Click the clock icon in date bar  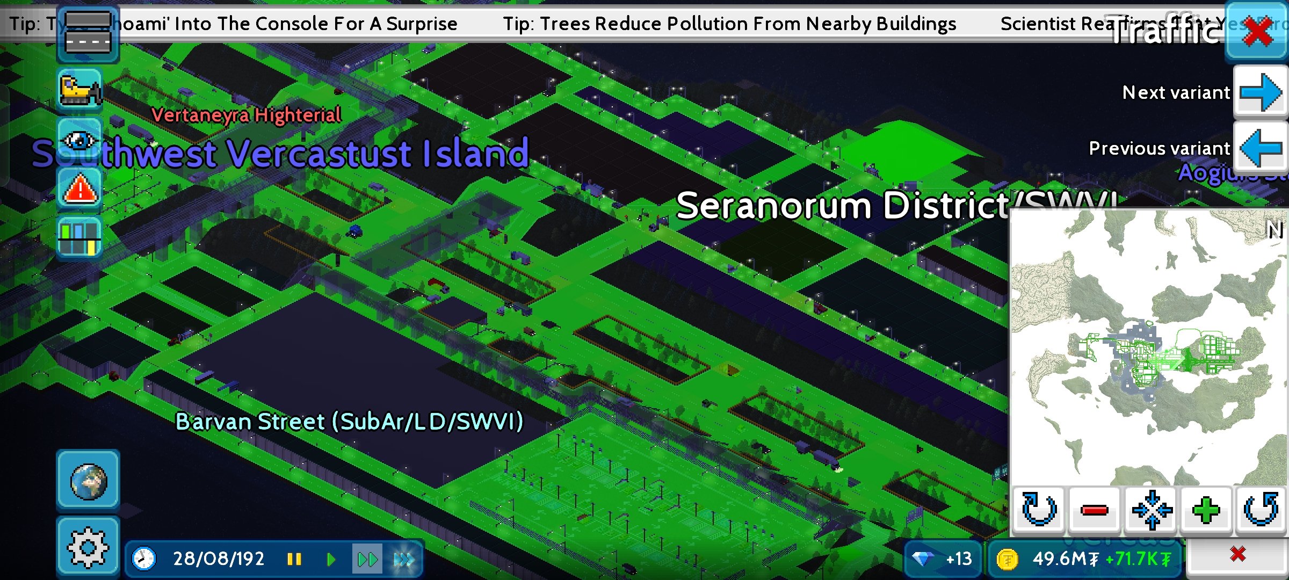coord(144,559)
